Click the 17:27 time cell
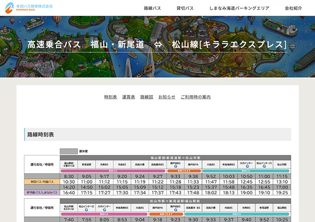The image size is (315, 222). tap(105, 192)
